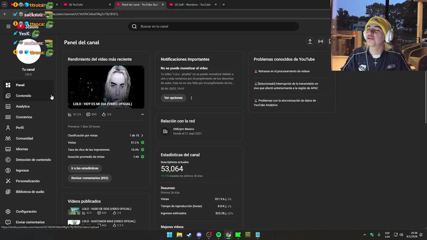Viewport: 427px width, 240px height.
Task: Close the SaiR - Wonderer tab
Action: [x=216, y=5]
